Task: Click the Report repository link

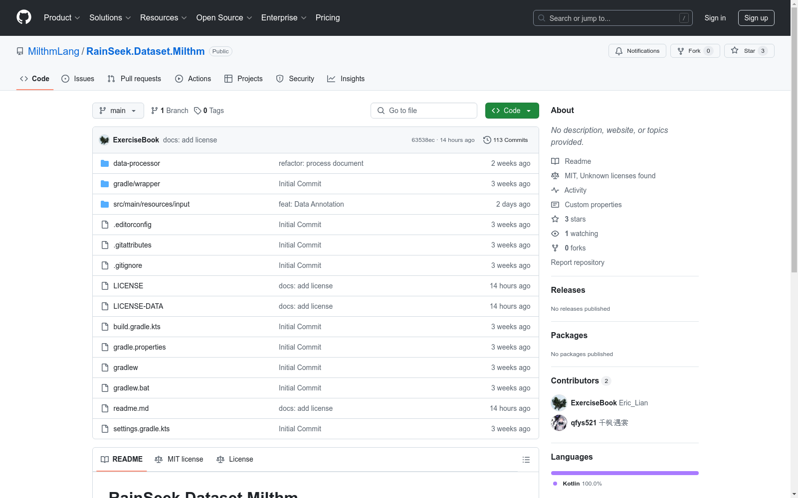Action: (578, 262)
